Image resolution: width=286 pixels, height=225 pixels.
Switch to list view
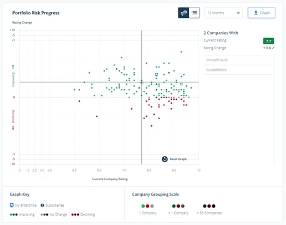(194, 13)
